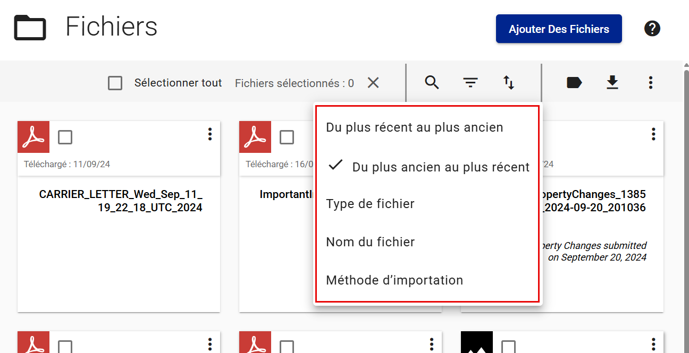This screenshot has width=689, height=353.
Task: Check the 'Sélectionner tout' checkbox
Action: coord(115,83)
